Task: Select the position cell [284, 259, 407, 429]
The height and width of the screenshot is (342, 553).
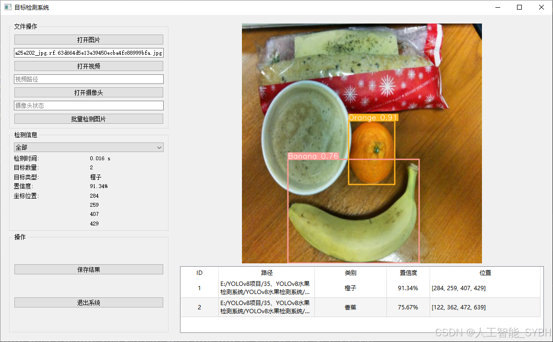Action: click(485, 288)
